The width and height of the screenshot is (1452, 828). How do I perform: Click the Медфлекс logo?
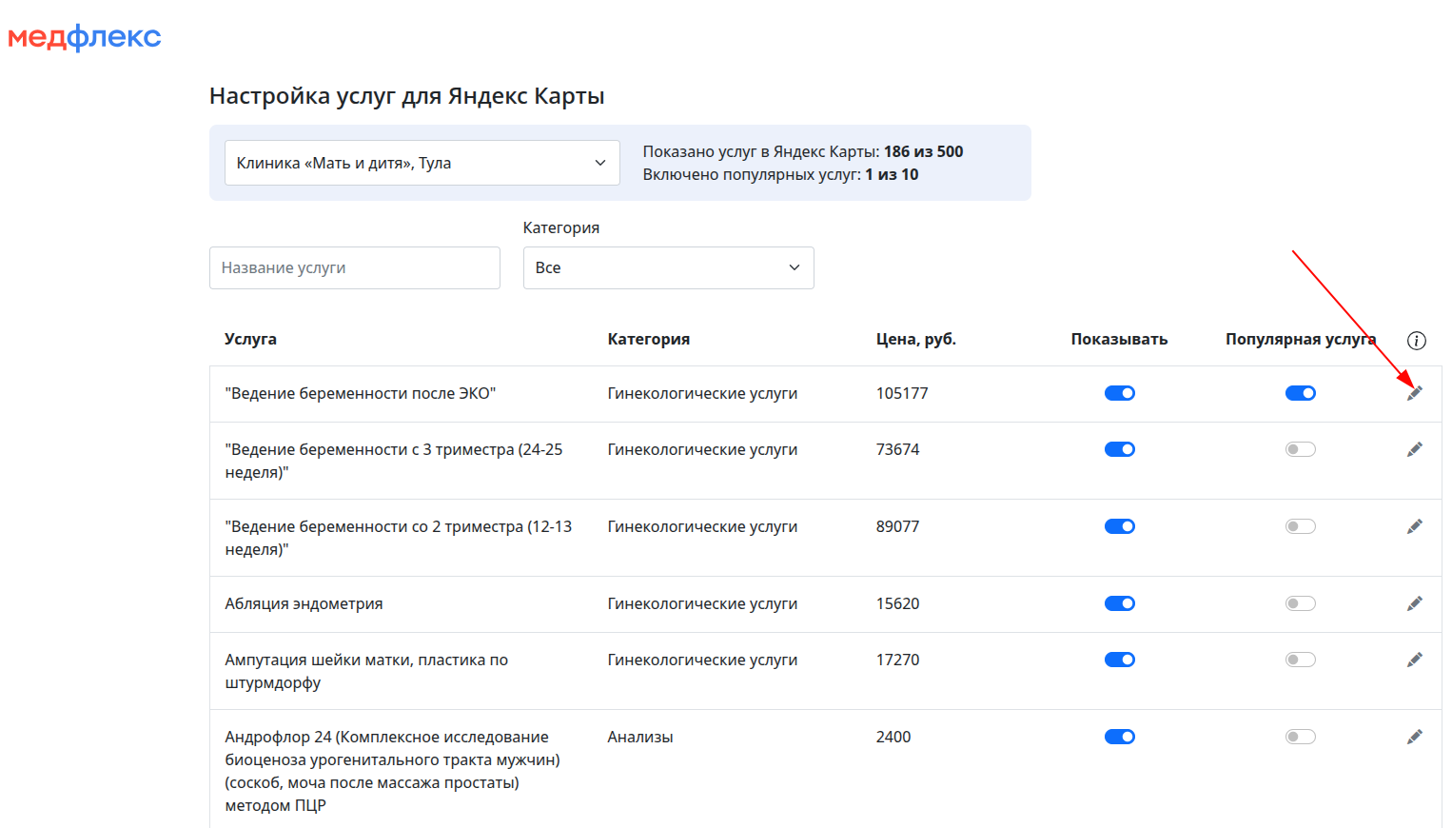tap(85, 37)
